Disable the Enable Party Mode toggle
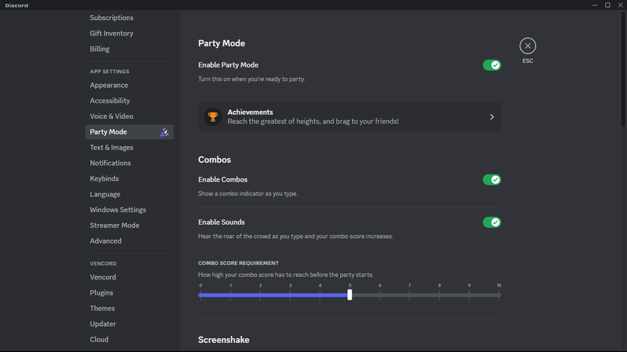The image size is (627, 352). click(491, 65)
